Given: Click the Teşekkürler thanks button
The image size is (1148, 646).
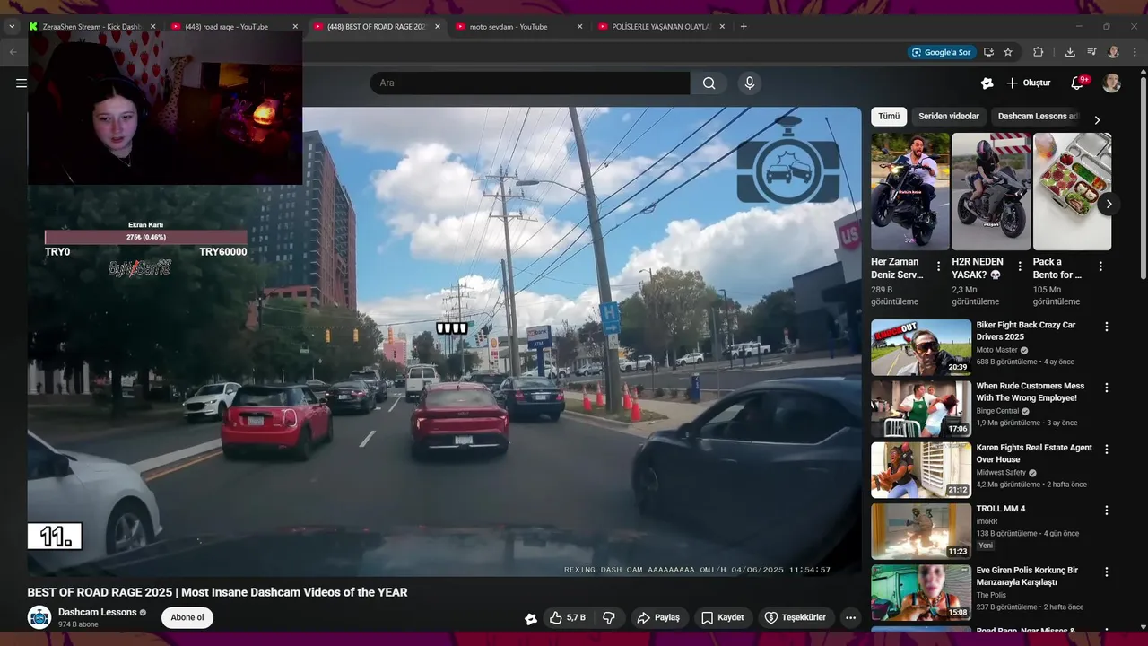Looking at the screenshot, I should click(x=796, y=617).
